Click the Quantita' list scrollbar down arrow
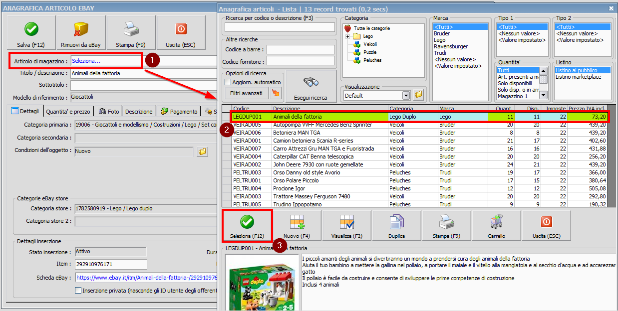The image size is (618, 311). click(544, 96)
